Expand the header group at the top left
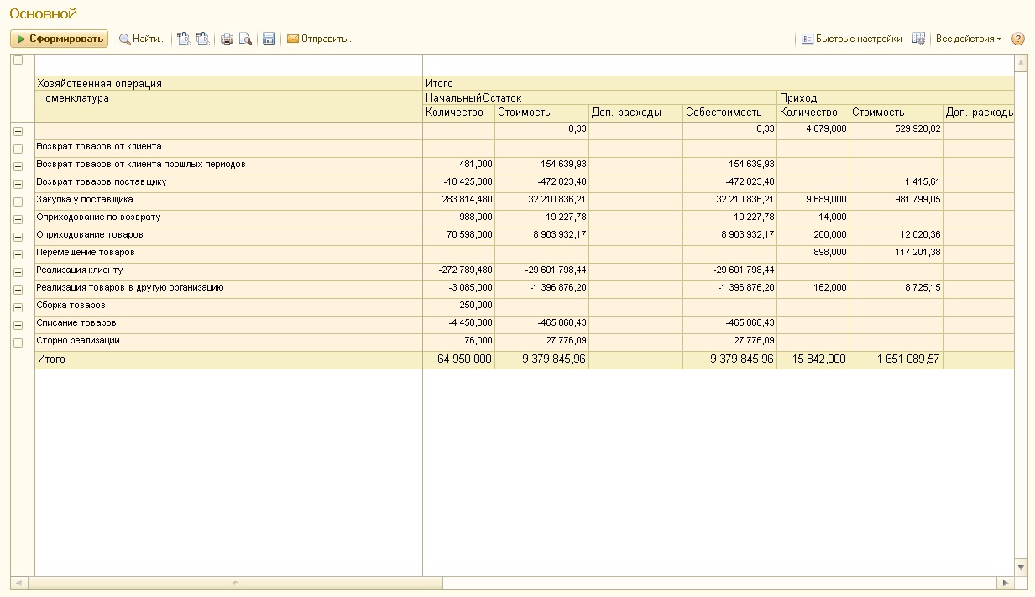 coord(18,60)
